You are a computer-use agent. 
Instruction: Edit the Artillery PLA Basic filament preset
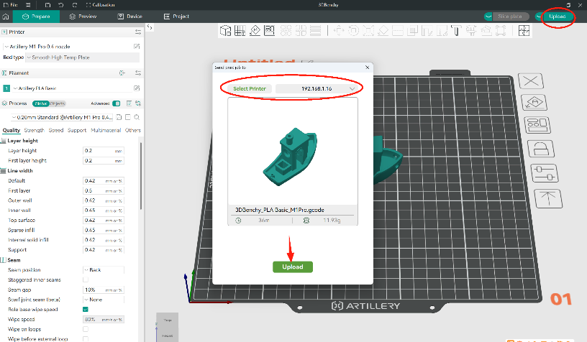point(137,88)
